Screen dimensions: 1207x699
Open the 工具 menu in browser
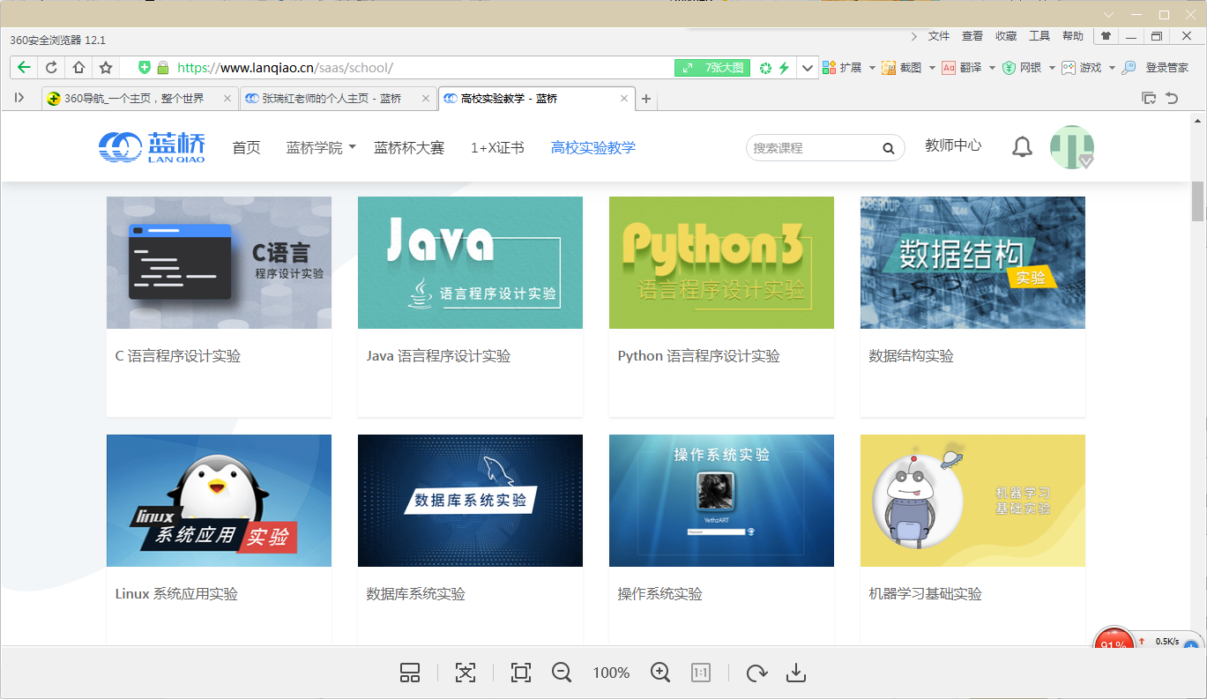tap(1039, 36)
